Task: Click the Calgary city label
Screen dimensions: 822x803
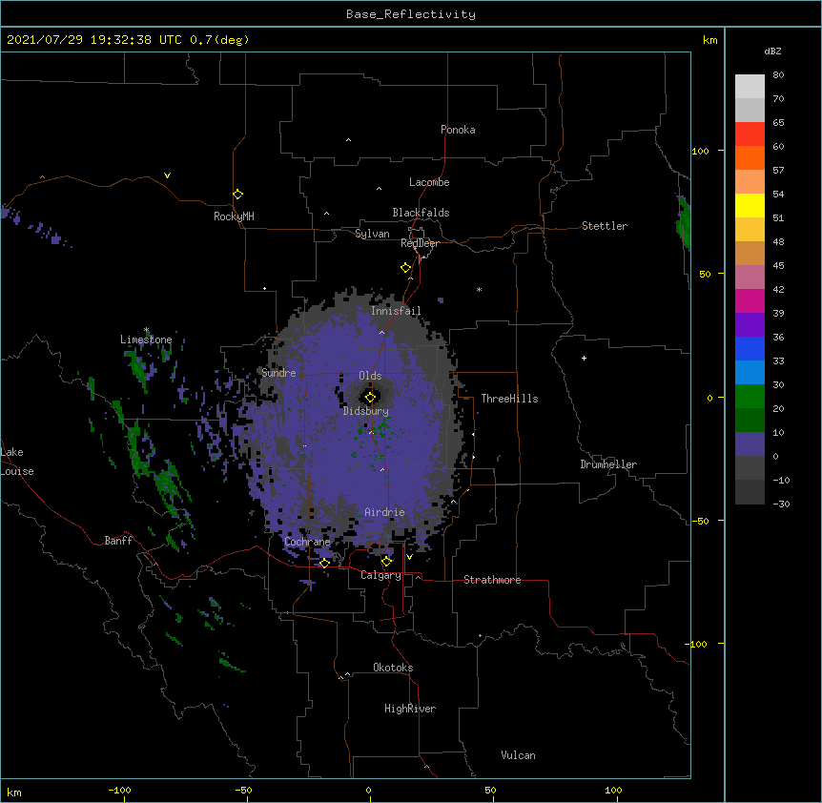Action: coord(380,575)
